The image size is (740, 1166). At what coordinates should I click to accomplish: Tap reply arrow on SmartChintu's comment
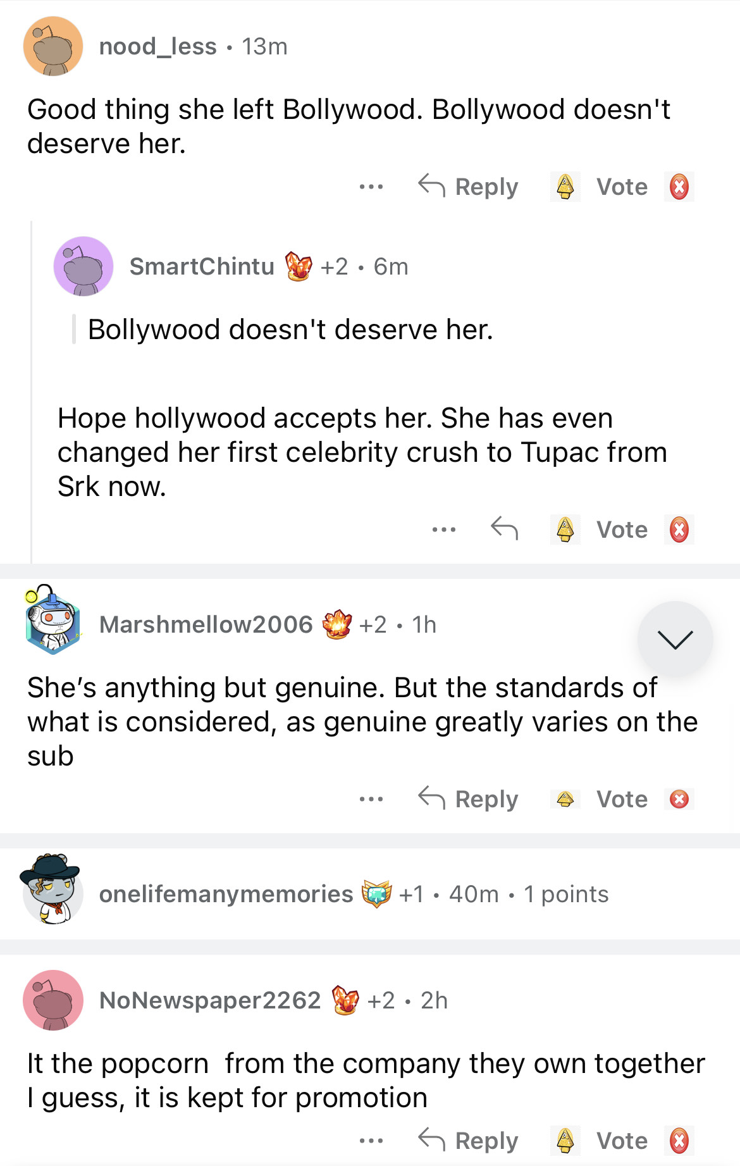click(x=504, y=528)
